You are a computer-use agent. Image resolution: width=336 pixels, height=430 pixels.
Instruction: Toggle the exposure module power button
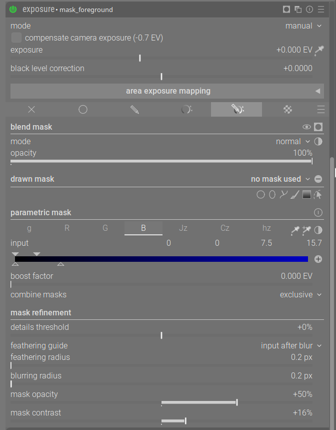[13, 10]
